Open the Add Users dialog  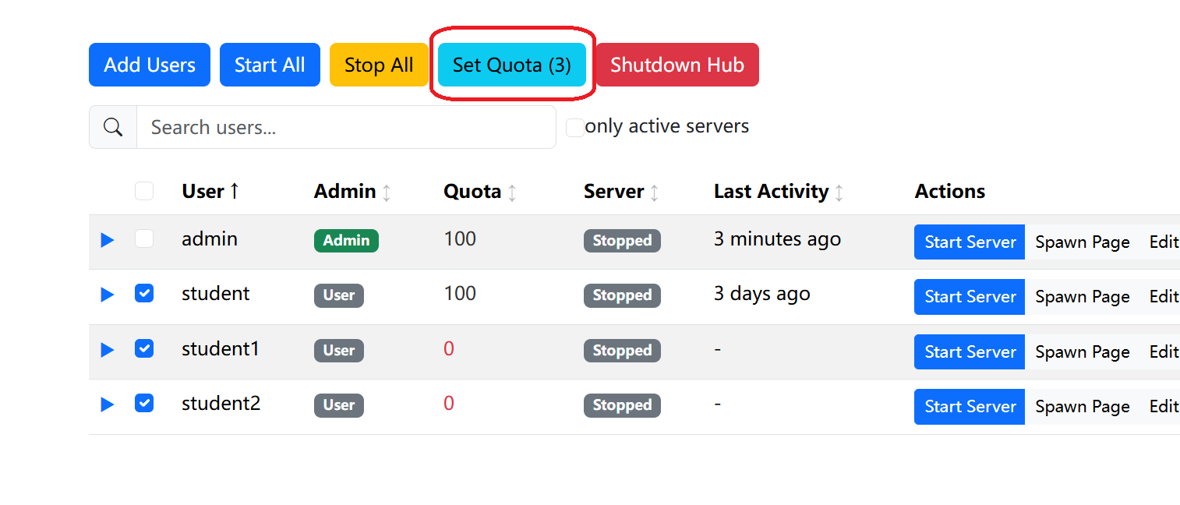click(149, 65)
